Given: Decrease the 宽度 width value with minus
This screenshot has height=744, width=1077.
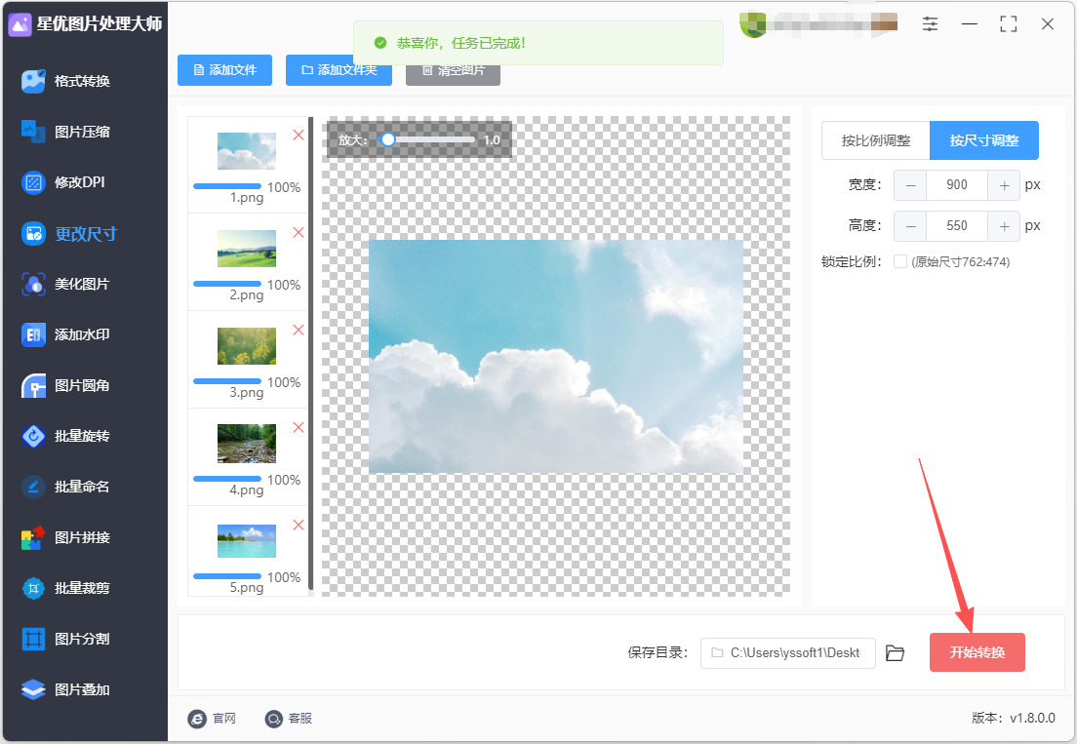Looking at the screenshot, I should pos(910,185).
